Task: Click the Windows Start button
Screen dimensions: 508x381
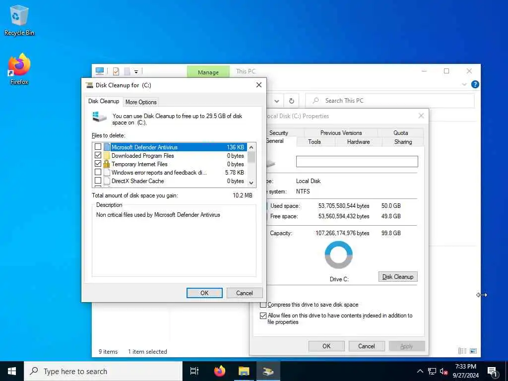Action: point(12,371)
